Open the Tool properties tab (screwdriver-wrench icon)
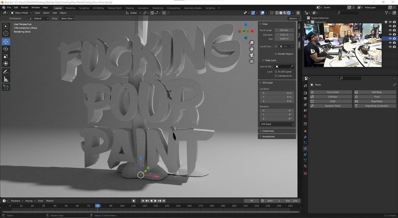The width and height of the screenshot is (398, 218). coord(305,85)
